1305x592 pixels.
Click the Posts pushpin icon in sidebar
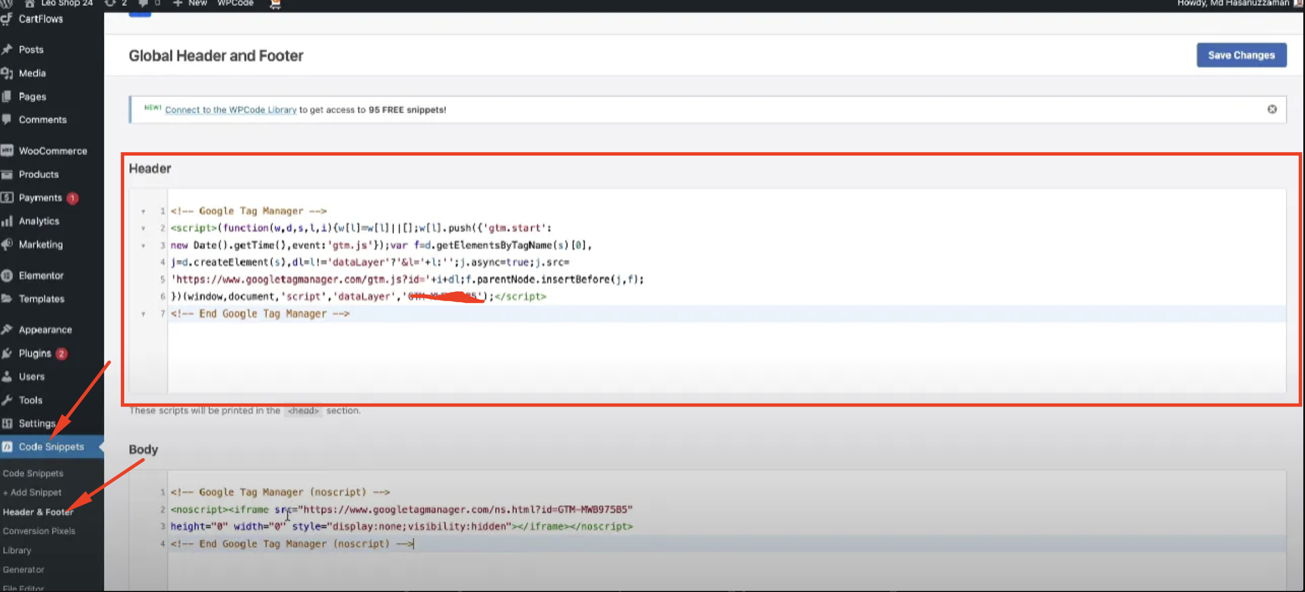tap(7, 50)
